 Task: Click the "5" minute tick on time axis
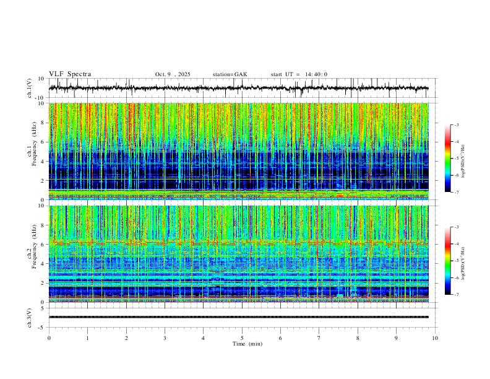click(242, 338)
